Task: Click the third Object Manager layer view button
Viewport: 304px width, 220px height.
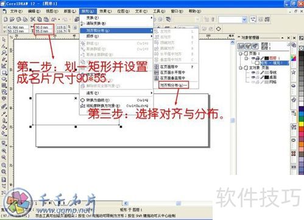Action: click(x=255, y=46)
